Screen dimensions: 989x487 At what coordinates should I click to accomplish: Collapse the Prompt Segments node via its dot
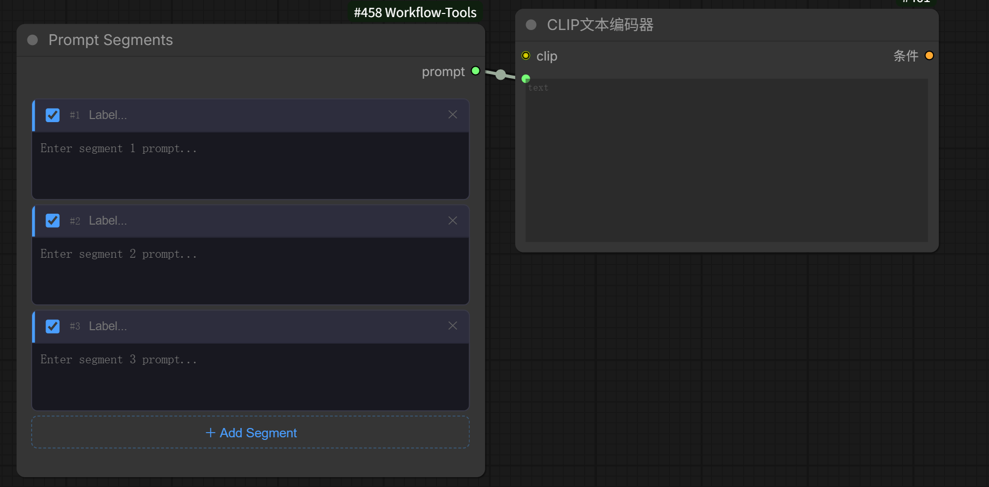click(33, 40)
